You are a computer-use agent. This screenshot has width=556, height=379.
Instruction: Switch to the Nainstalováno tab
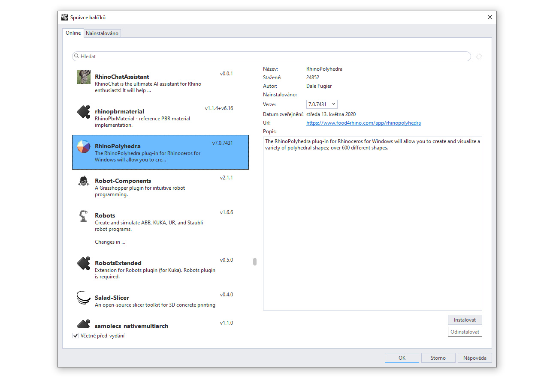pos(102,33)
